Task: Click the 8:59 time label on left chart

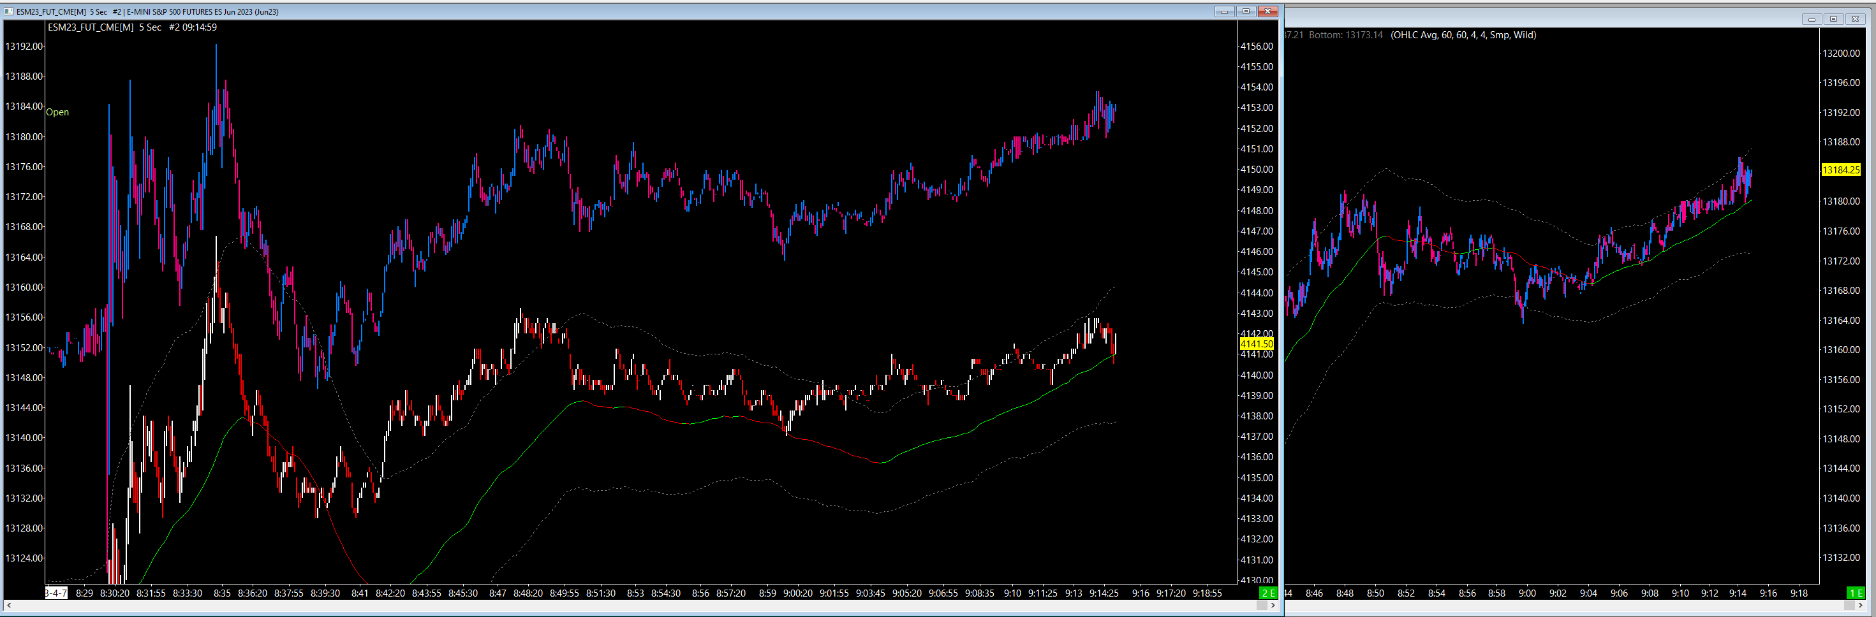Action: (x=767, y=593)
